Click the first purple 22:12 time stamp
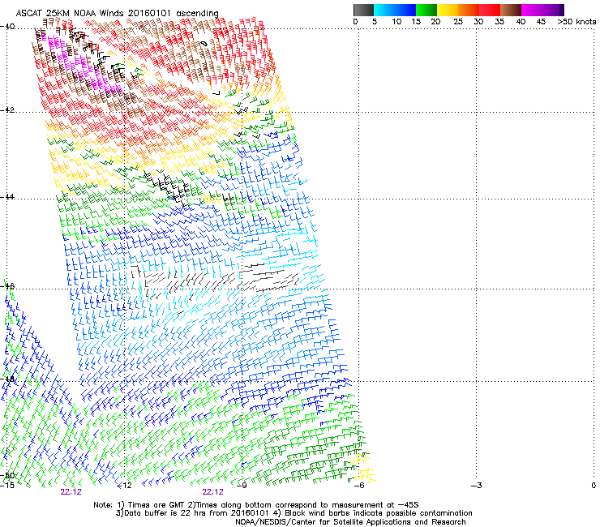 click(x=71, y=492)
